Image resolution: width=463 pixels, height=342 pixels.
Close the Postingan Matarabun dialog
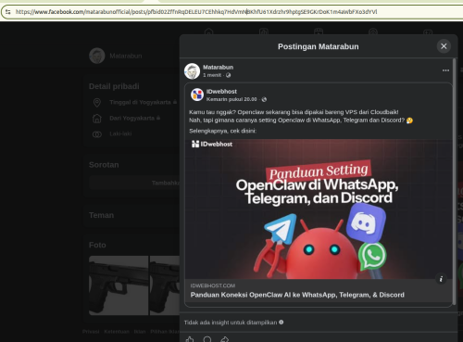[444, 46]
